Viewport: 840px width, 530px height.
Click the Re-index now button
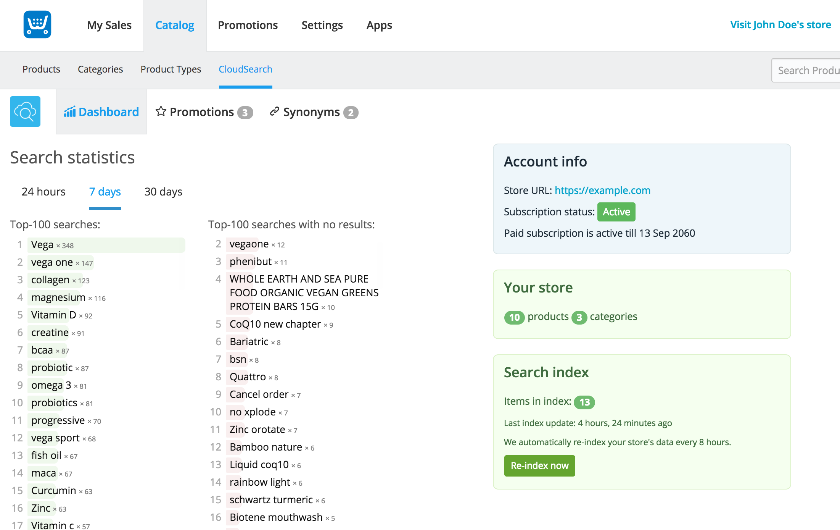(539, 466)
